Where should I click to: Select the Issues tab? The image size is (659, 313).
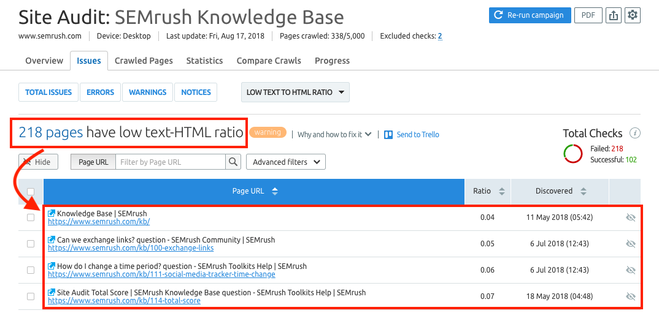(x=89, y=61)
